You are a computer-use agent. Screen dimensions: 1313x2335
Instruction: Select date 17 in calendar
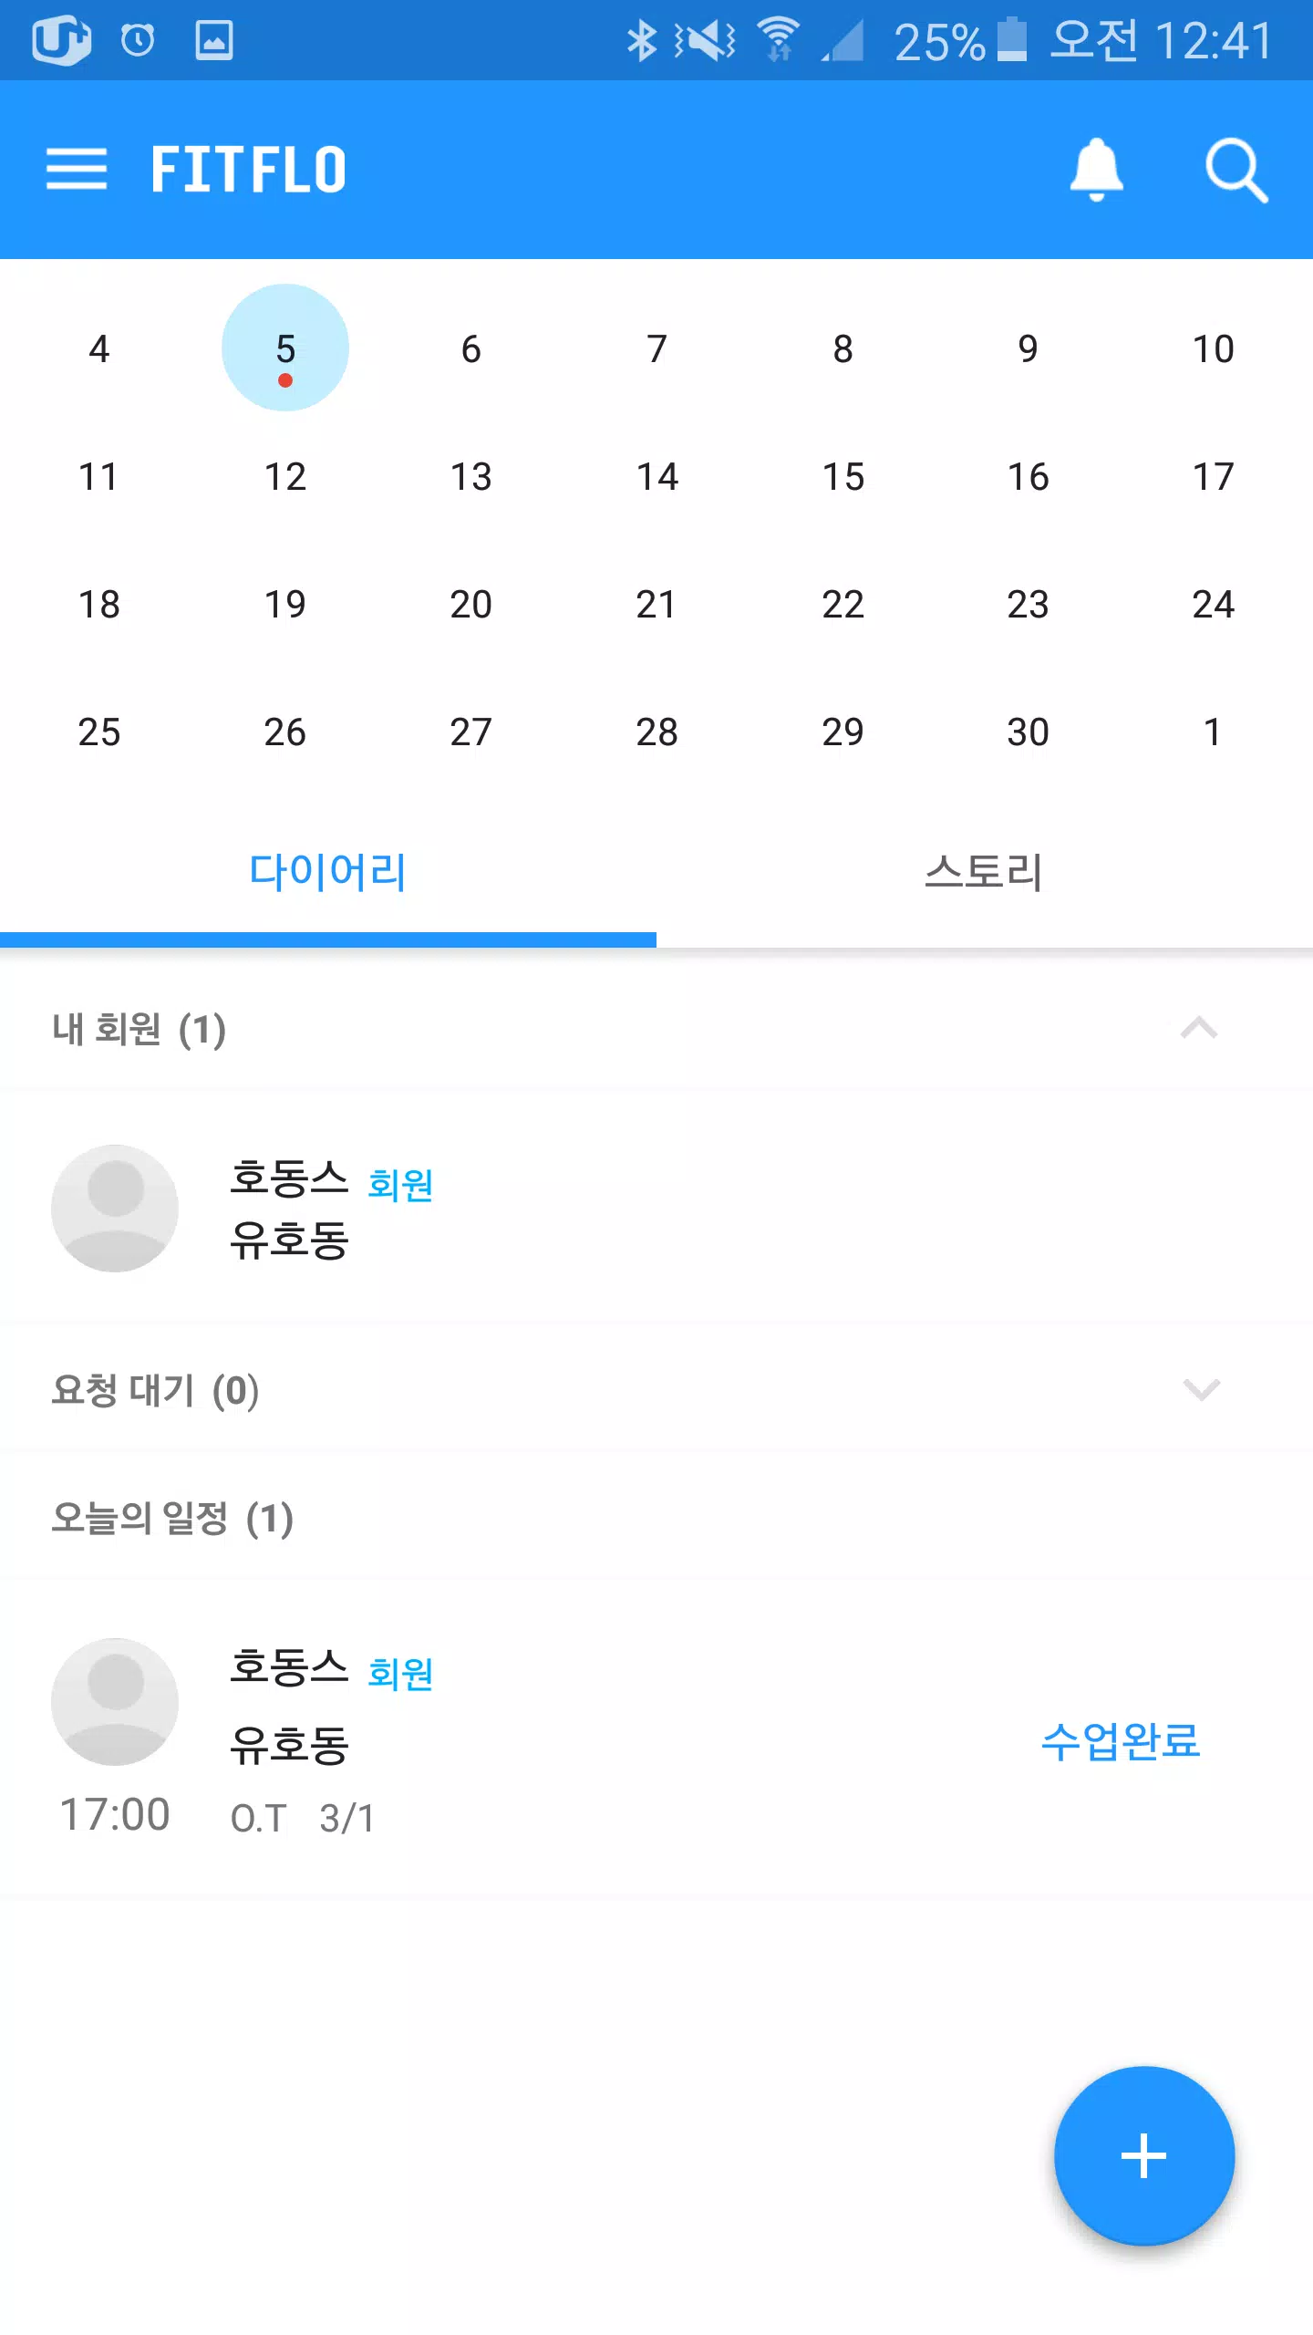point(1214,476)
